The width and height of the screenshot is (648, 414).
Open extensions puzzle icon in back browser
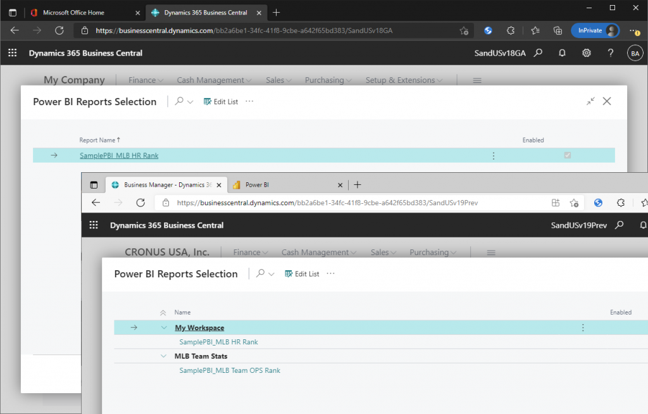[x=511, y=30]
